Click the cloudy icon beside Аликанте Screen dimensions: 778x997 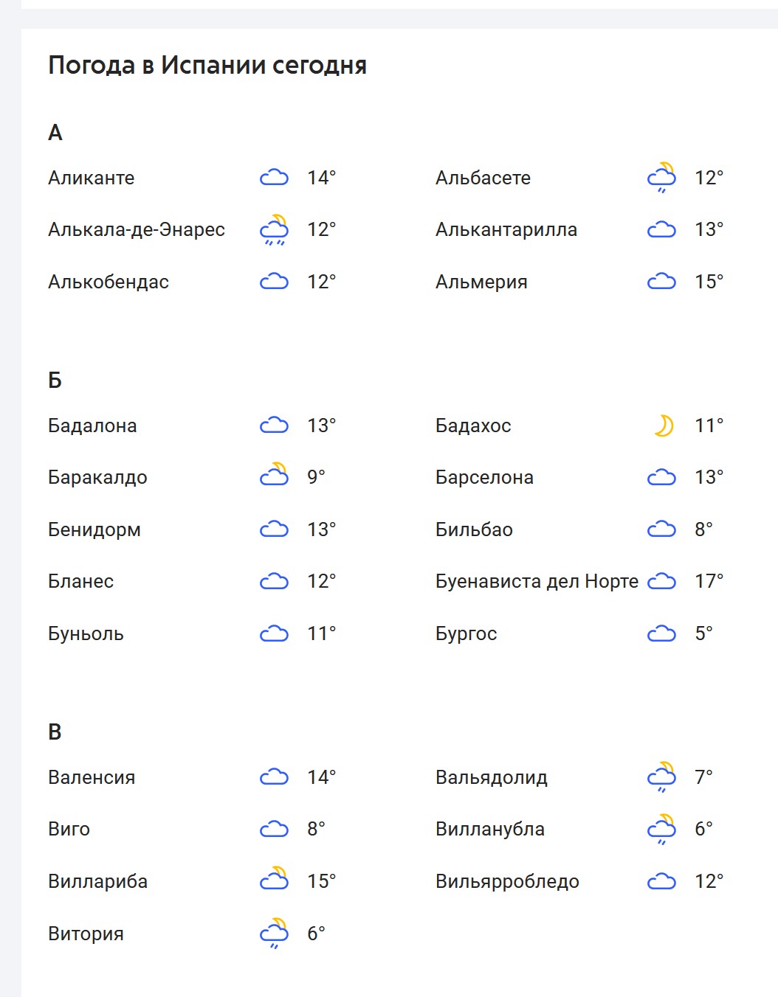click(274, 178)
